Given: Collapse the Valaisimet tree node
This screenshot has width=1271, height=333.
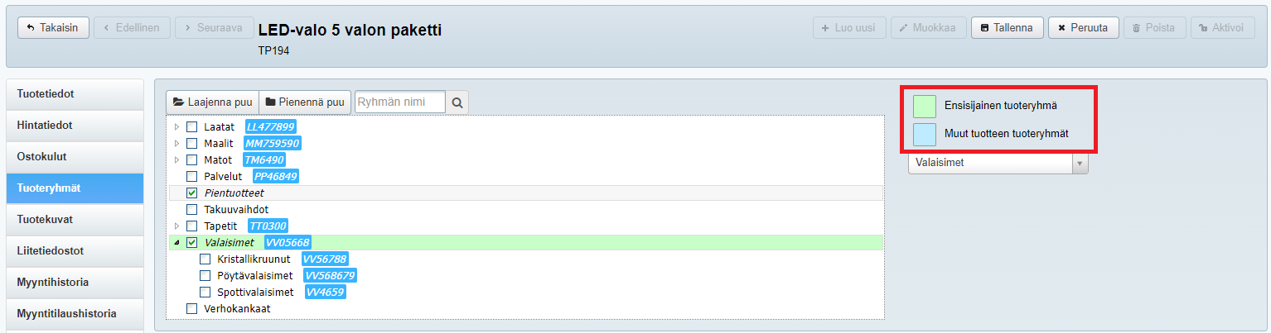Looking at the screenshot, I should (176, 243).
